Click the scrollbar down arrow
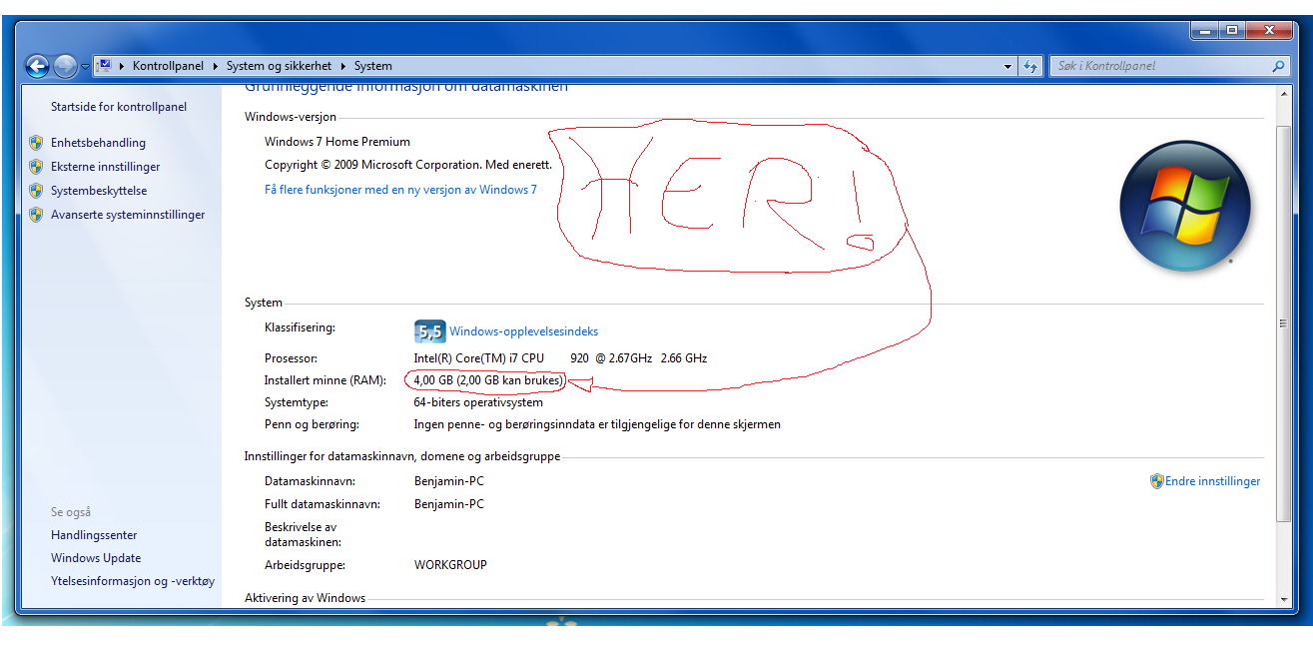The width and height of the screenshot is (1313, 647). pos(1284,599)
